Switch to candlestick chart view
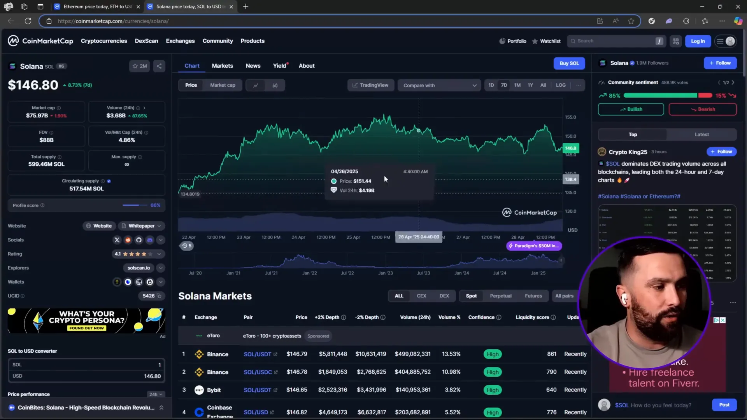 (275, 85)
